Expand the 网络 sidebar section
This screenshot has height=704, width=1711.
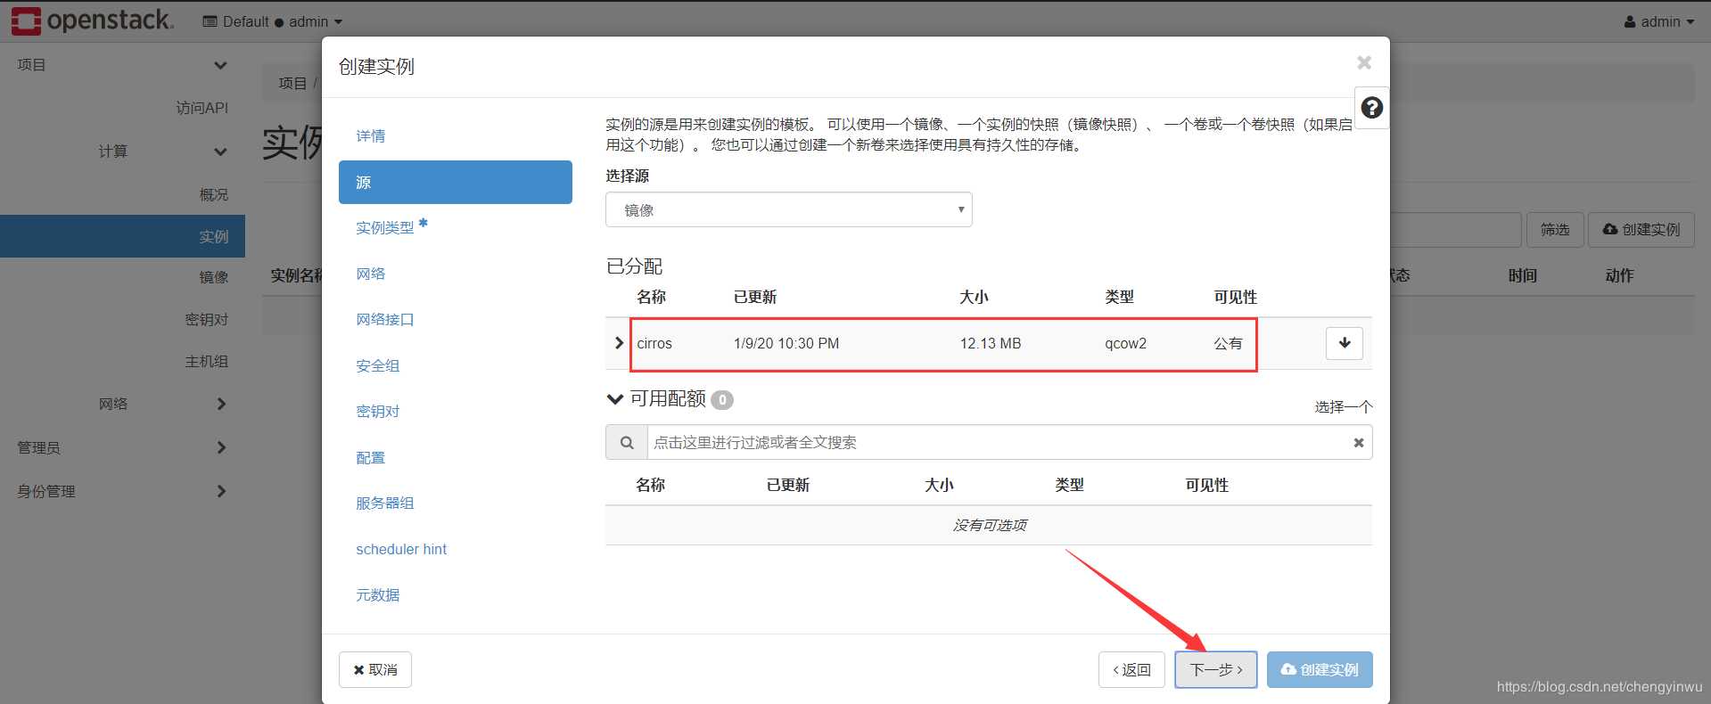122,404
